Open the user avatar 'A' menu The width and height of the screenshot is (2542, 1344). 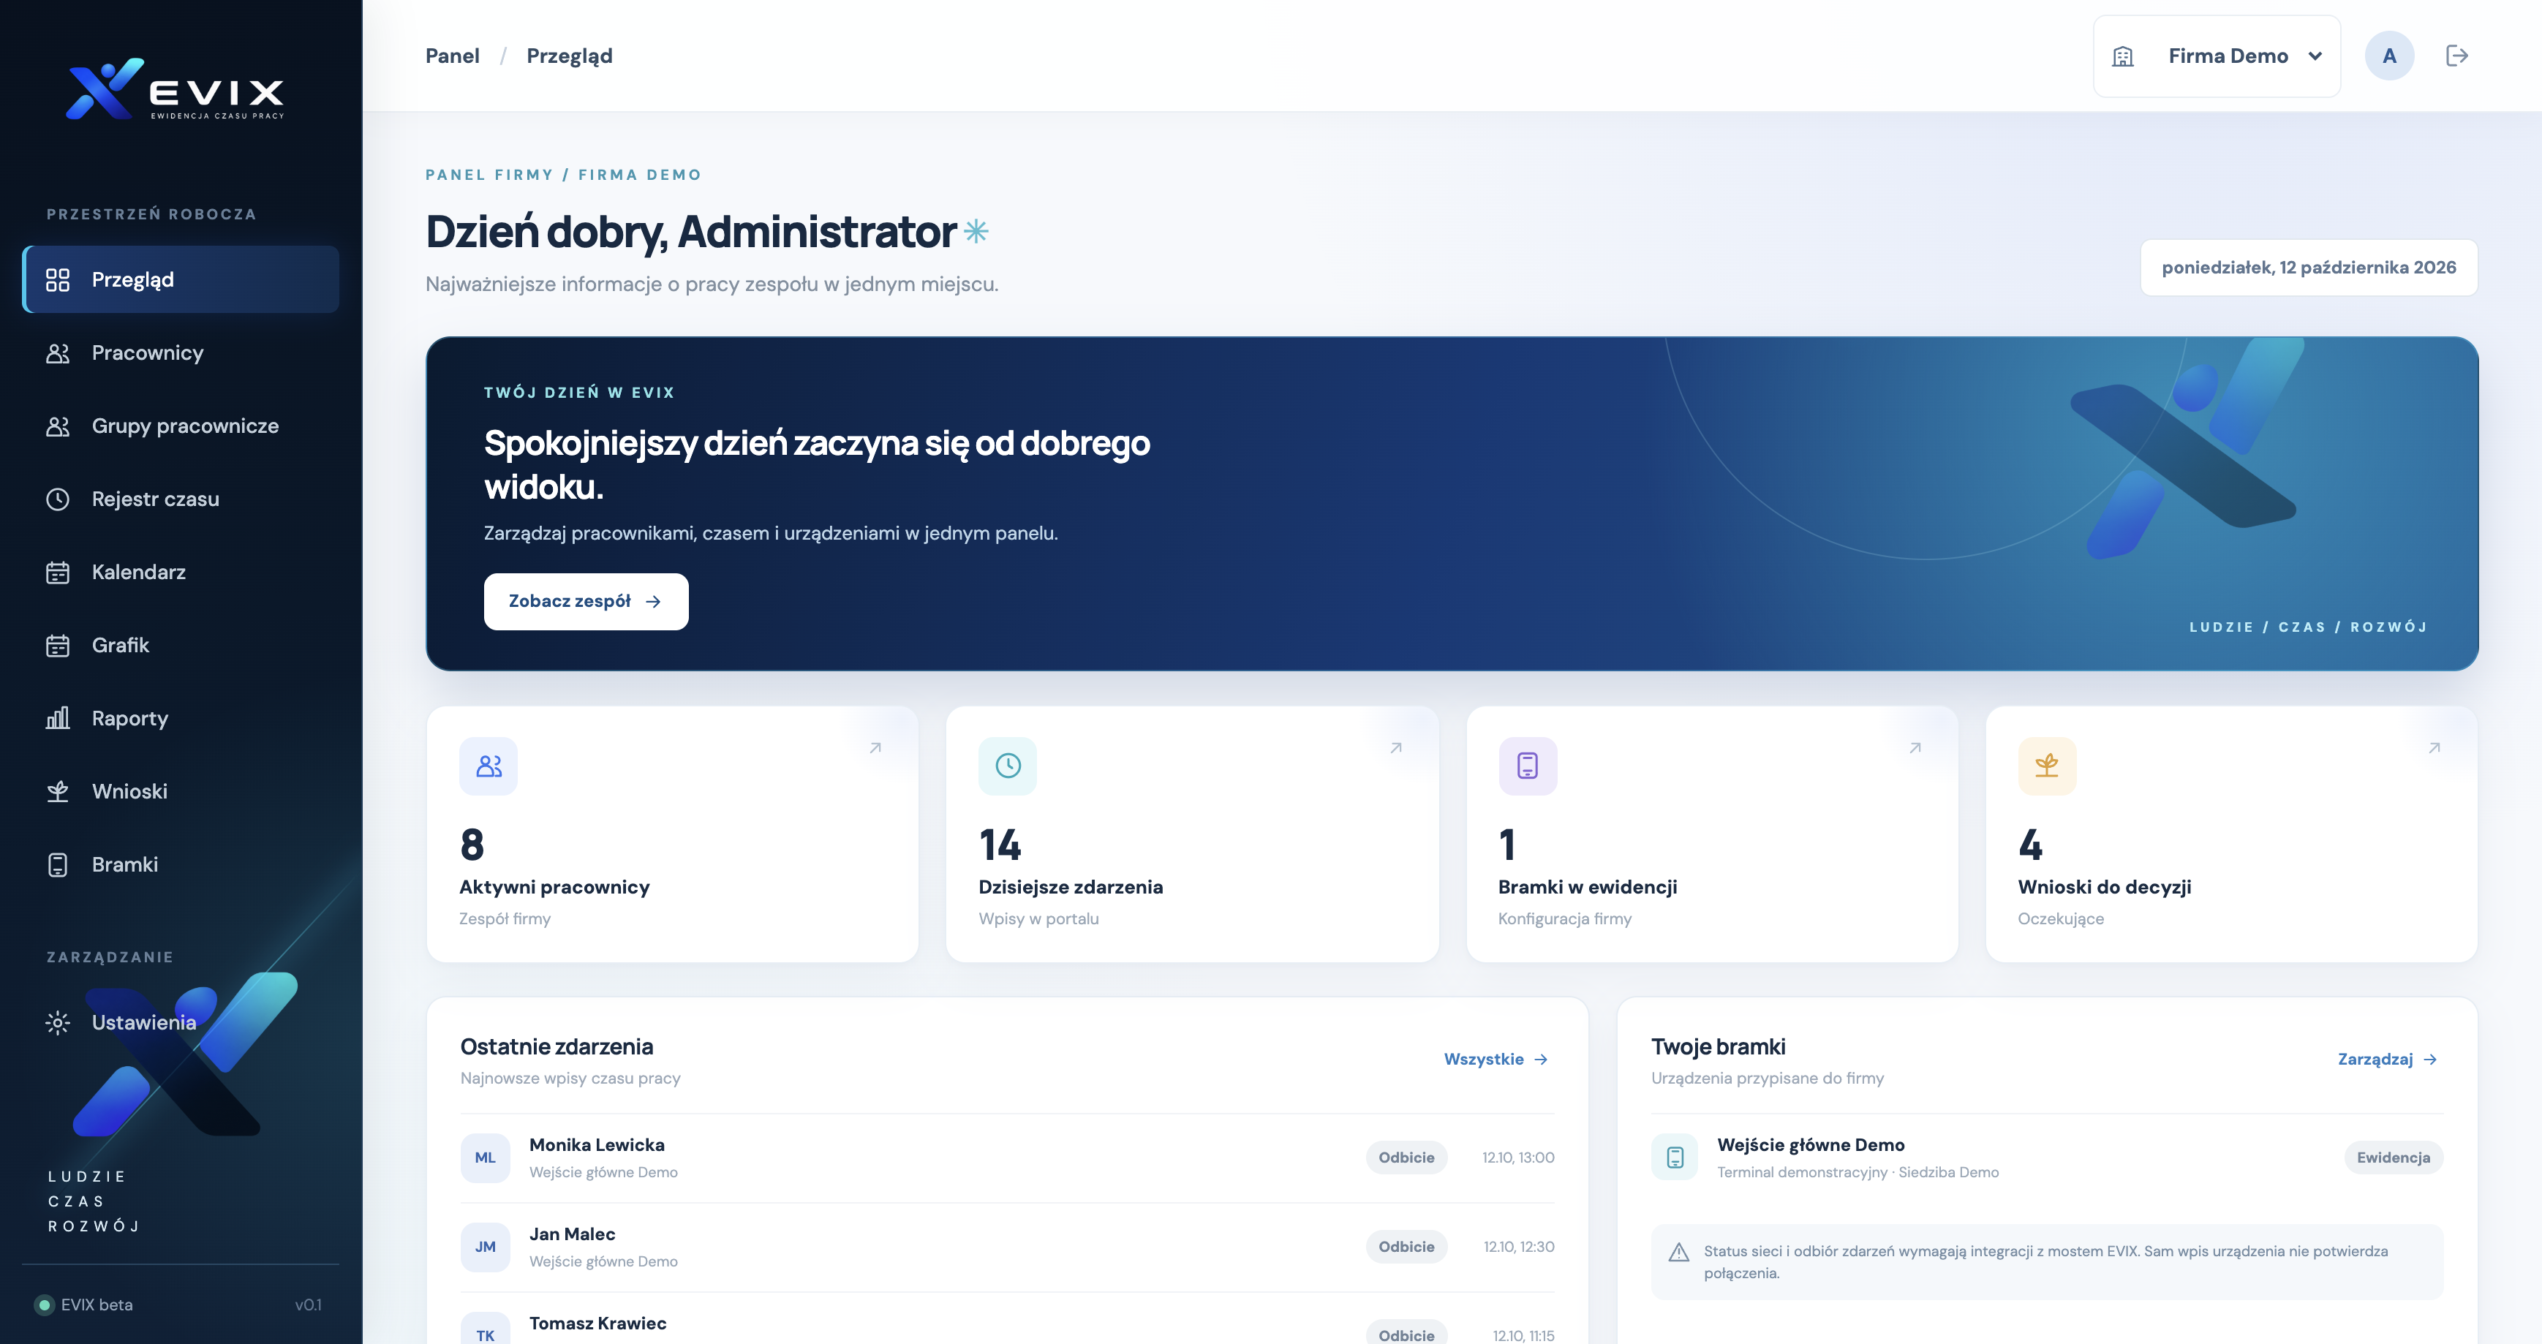[x=2389, y=56]
